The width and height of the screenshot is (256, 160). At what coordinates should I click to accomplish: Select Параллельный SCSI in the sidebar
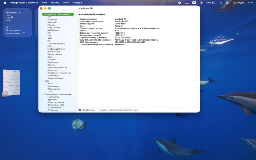[x=57, y=68]
